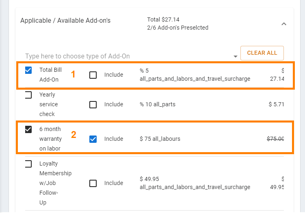
Task: Click the $ 75 all_labours description
Action: click(160, 139)
